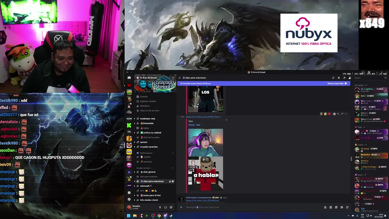Screen dimensions: 389x219
Task: React with the laughing emoji shortcut
Action: [325, 114]
